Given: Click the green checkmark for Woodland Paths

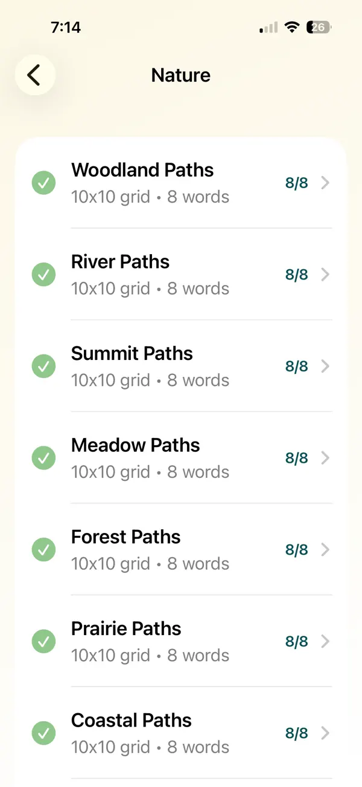Looking at the screenshot, I should (43, 183).
